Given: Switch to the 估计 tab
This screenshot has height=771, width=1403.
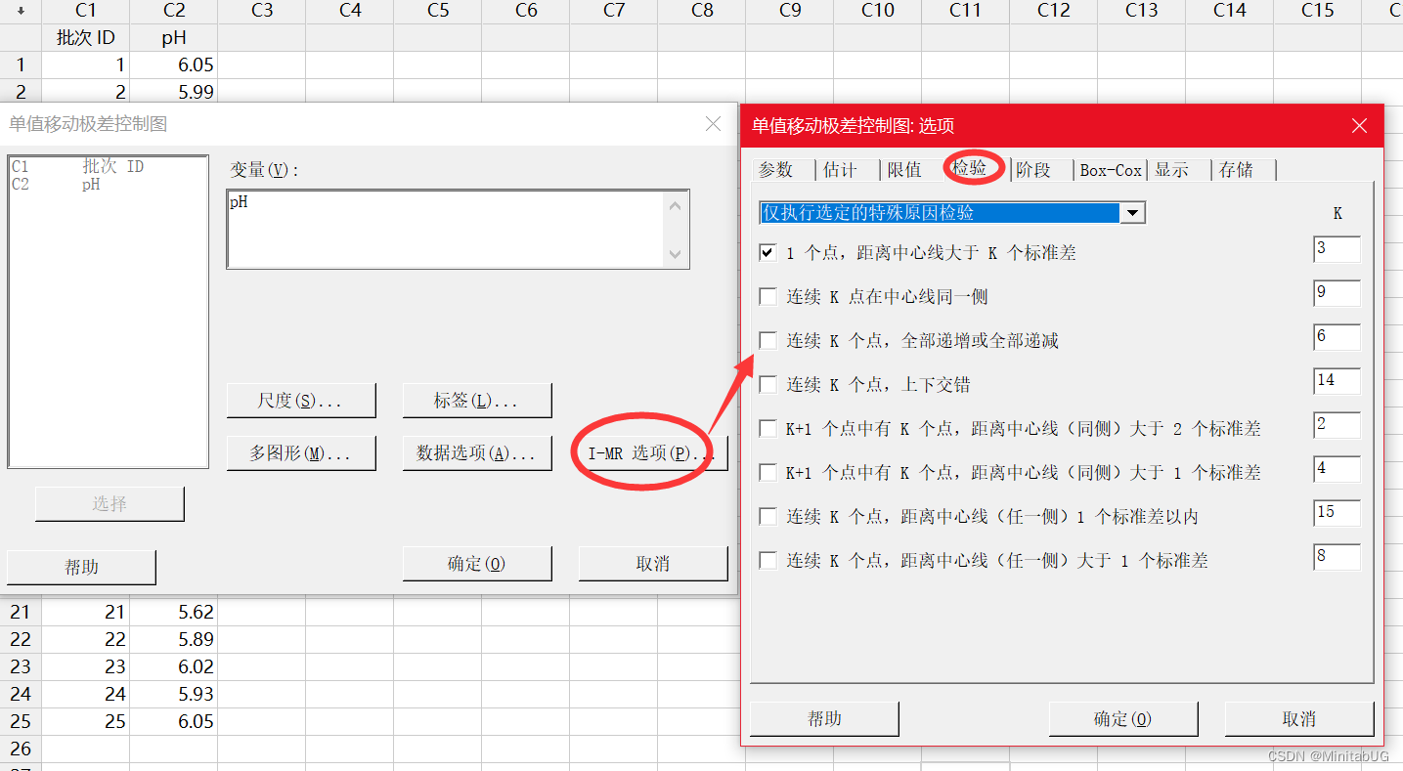Looking at the screenshot, I should pyautogui.click(x=840, y=170).
